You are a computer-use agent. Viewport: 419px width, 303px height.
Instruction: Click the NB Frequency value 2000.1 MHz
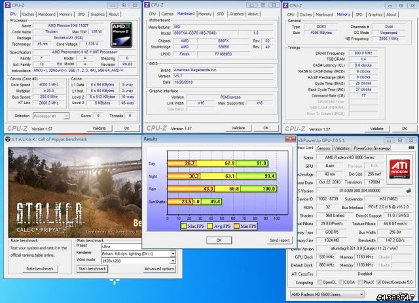click(388, 39)
